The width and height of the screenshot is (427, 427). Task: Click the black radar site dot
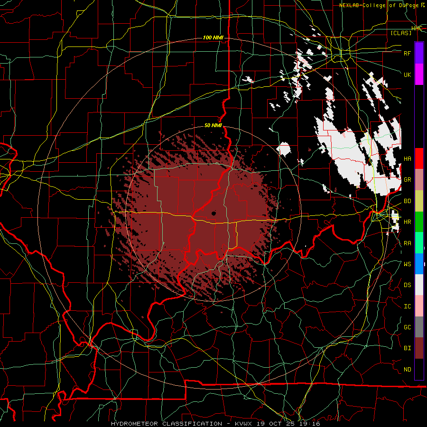[x=214, y=213]
